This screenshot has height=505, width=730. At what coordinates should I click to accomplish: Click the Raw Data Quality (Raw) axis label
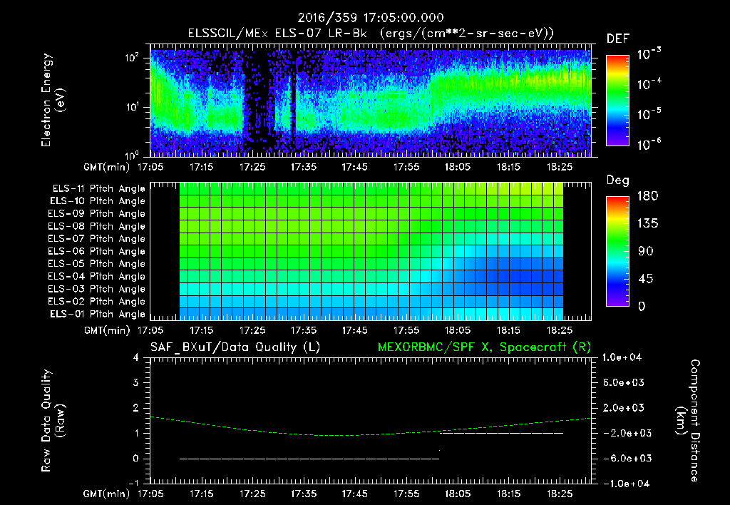[x=52, y=421]
